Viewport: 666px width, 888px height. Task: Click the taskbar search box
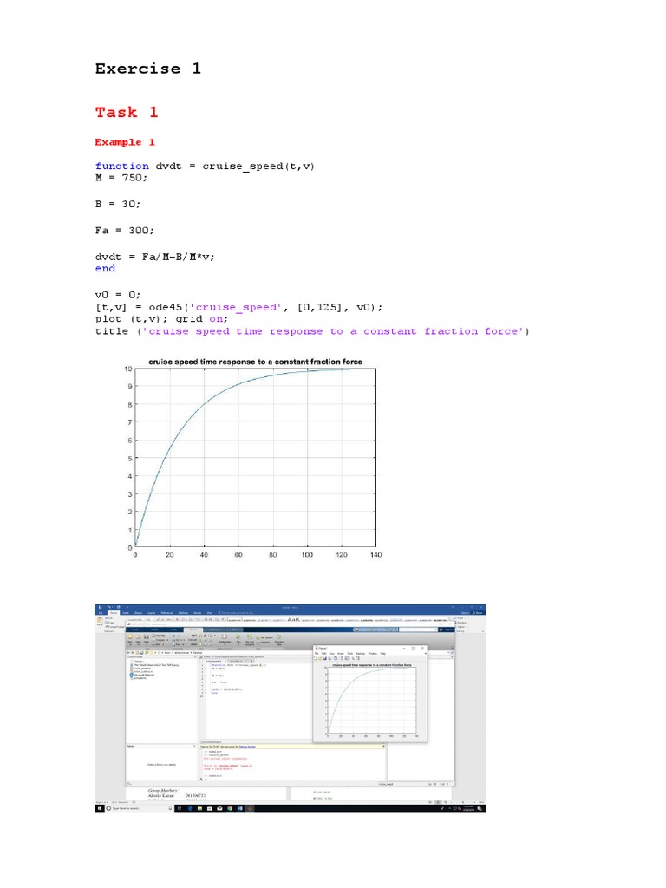tap(125, 808)
